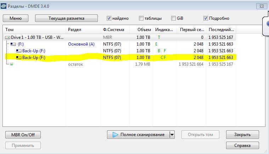The height and width of the screenshot is (154, 269).
Task: Click the Справка help button
Action: pos(242,145)
